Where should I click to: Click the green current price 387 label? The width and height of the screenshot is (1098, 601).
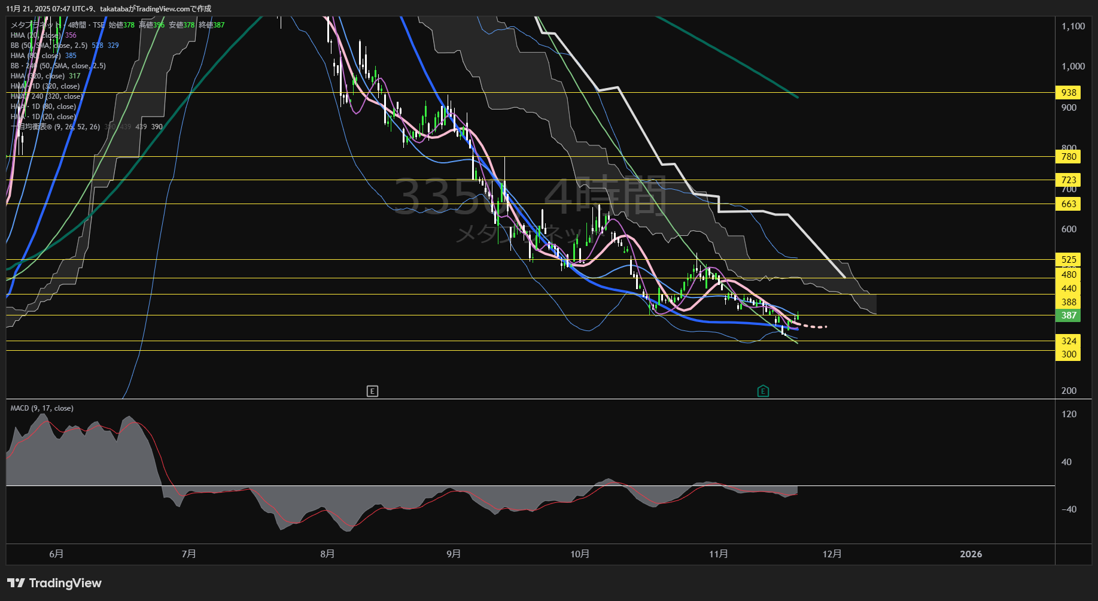point(1068,315)
